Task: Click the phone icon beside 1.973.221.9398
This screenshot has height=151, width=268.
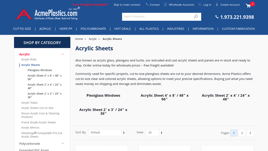Action: [x=217, y=17]
